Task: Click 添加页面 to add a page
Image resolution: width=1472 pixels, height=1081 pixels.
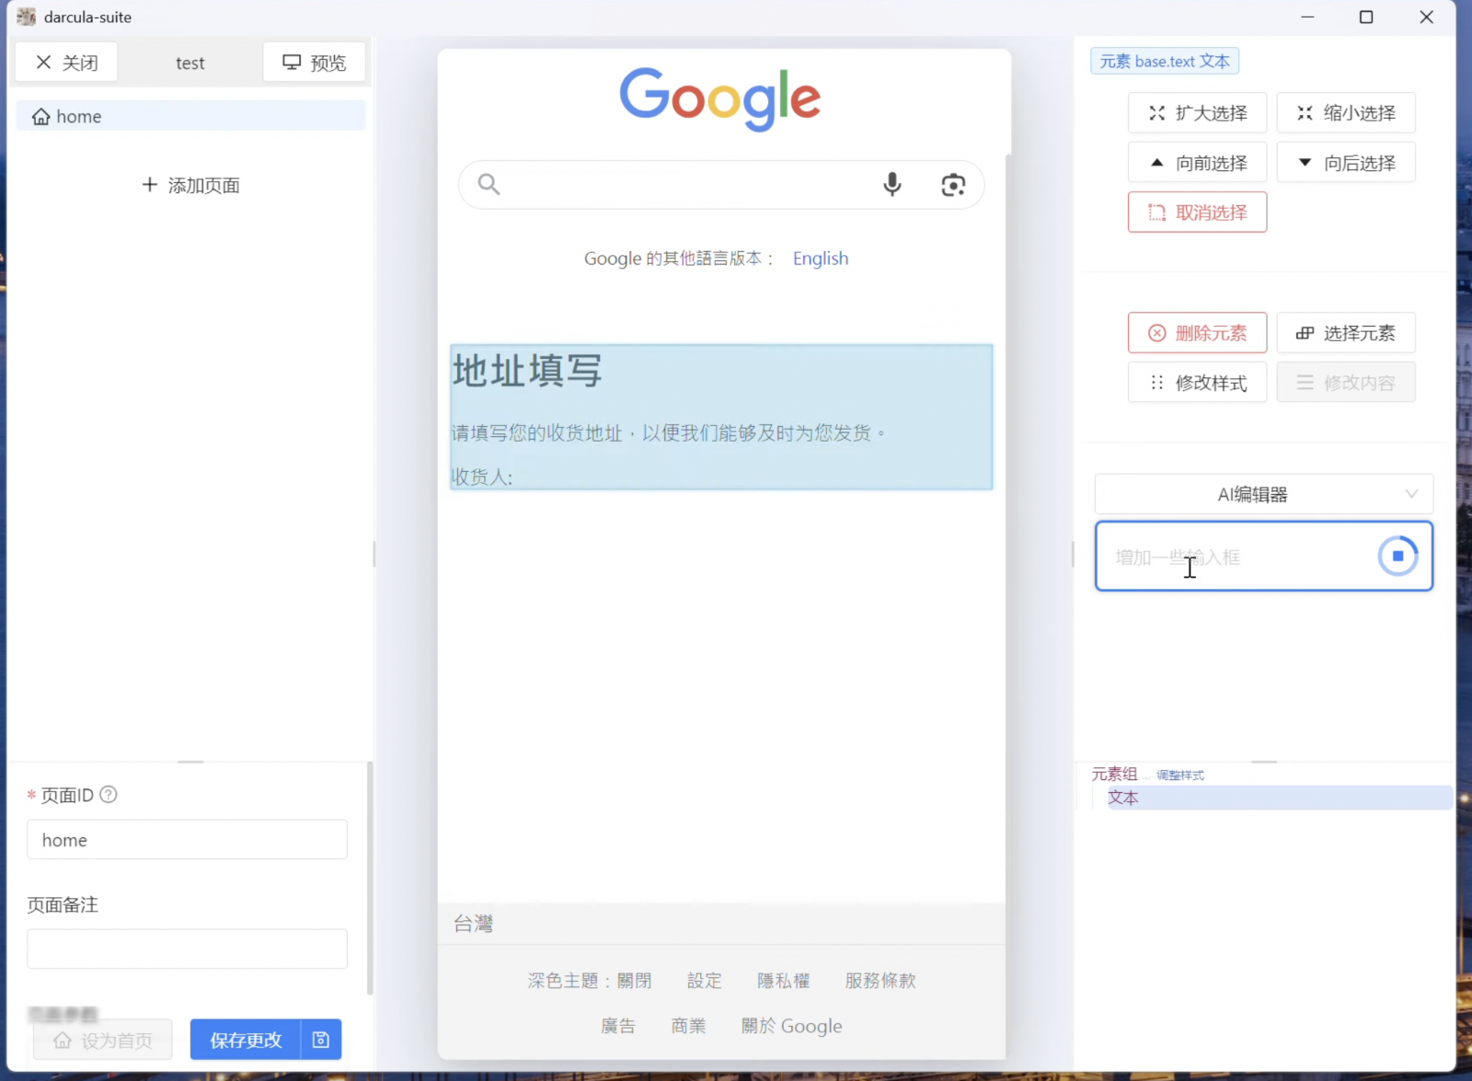Action: click(x=191, y=185)
